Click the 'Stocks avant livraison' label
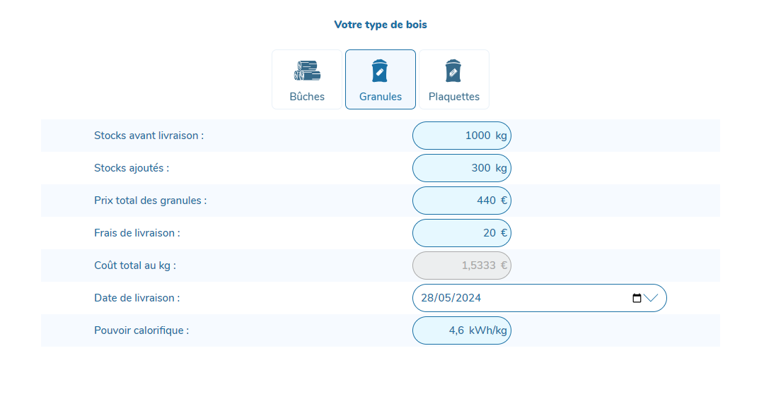Screen dimensions: 759x394 [149, 136]
